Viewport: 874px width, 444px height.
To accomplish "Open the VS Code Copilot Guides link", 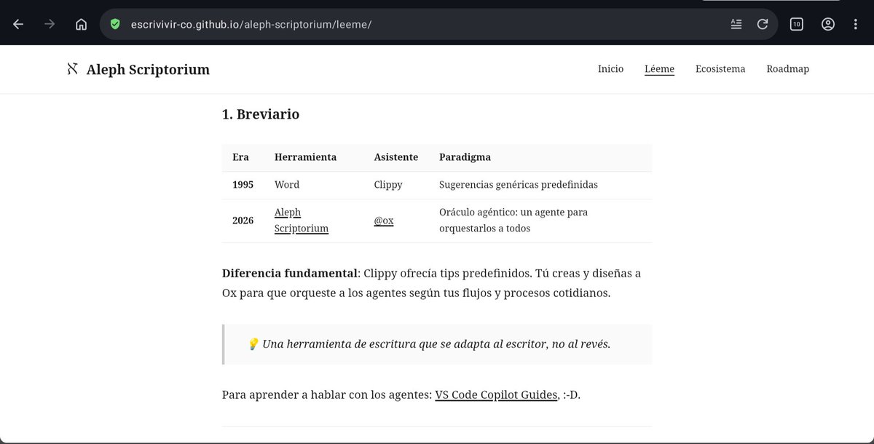I will 497,395.
